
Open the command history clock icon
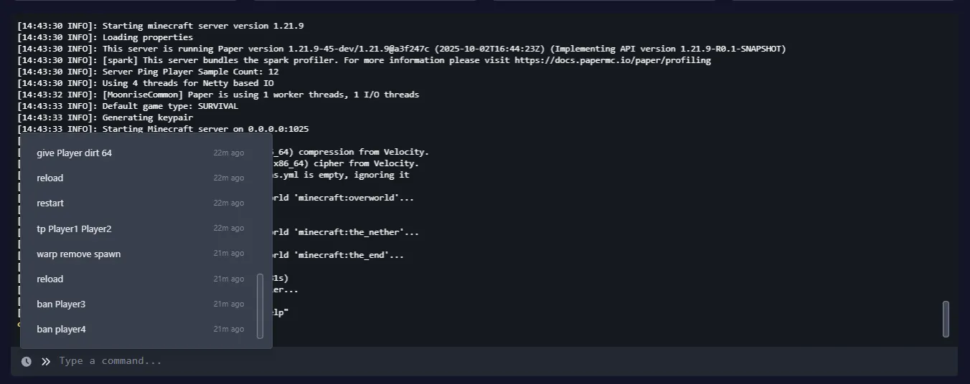(x=27, y=362)
